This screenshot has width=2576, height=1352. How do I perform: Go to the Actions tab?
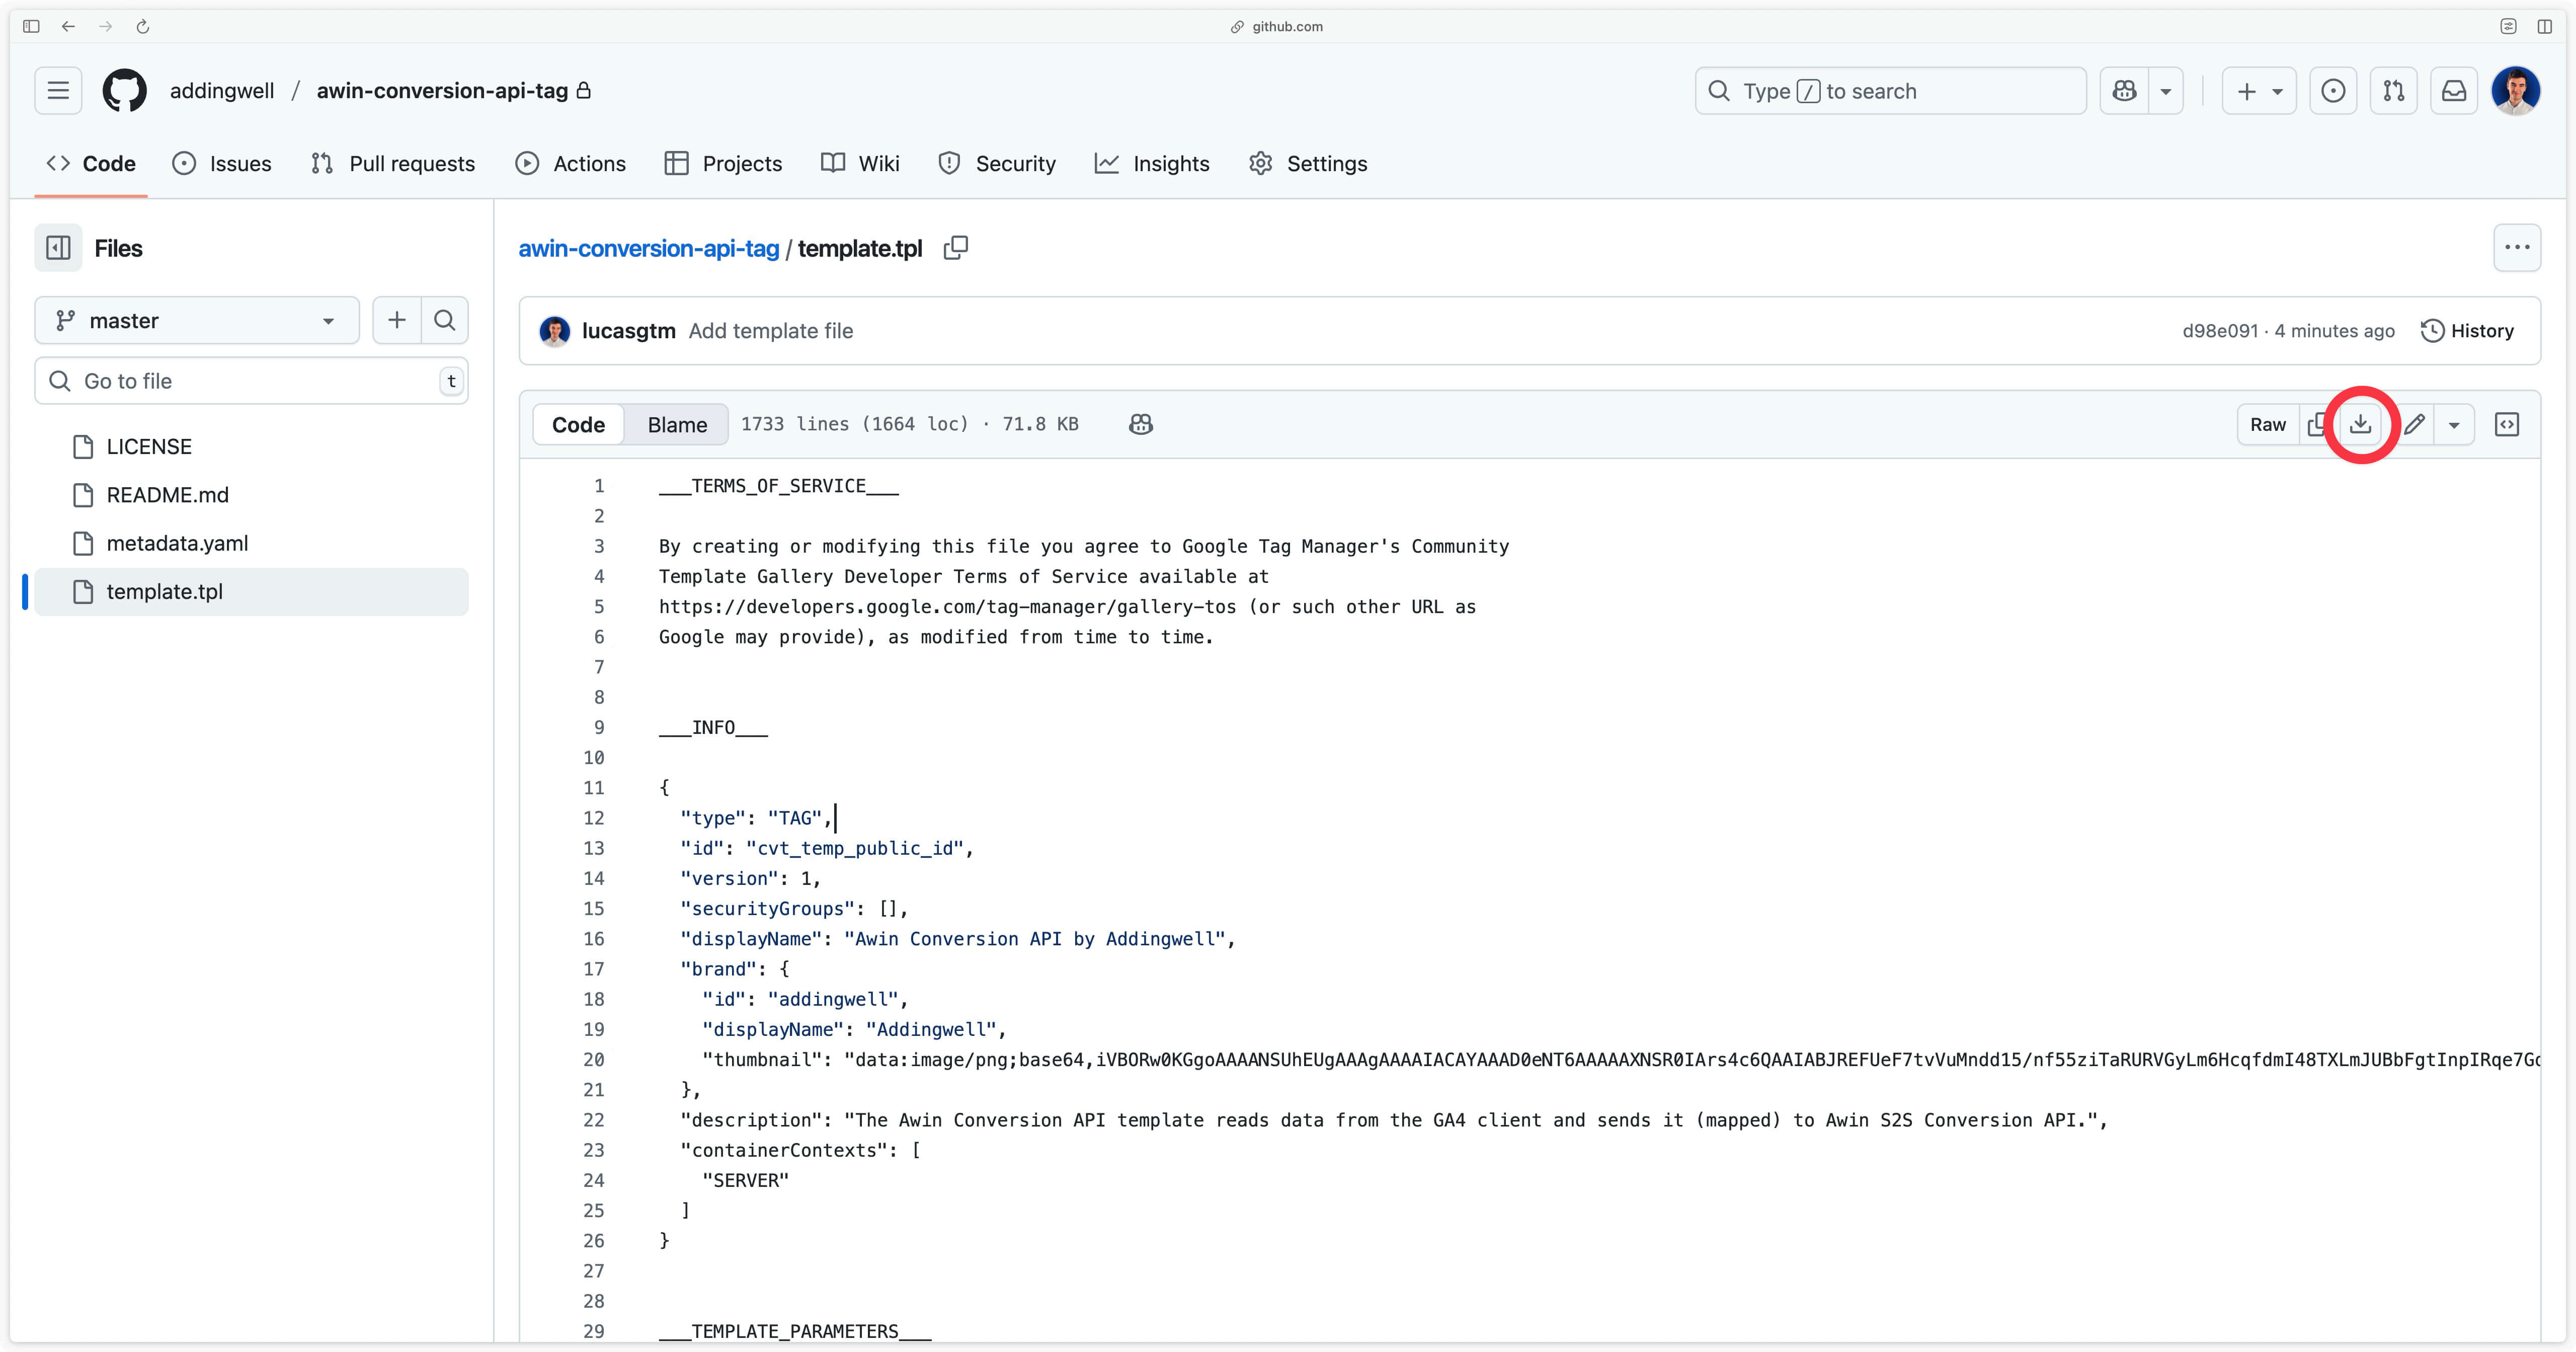click(x=571, y=164)
